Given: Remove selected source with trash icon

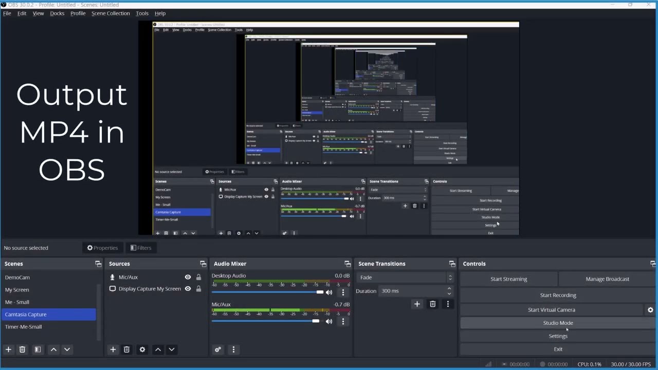Looking at the screenshot, I should [x=126, y=349].
